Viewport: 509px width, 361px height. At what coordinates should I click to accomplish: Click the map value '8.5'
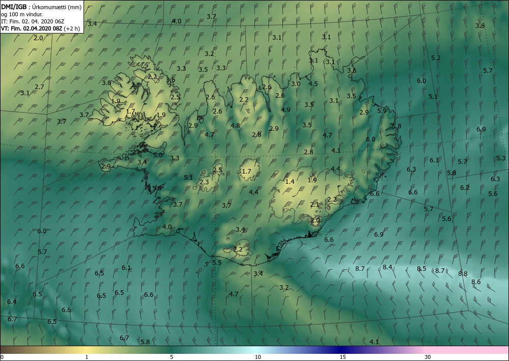click(421, 268)
